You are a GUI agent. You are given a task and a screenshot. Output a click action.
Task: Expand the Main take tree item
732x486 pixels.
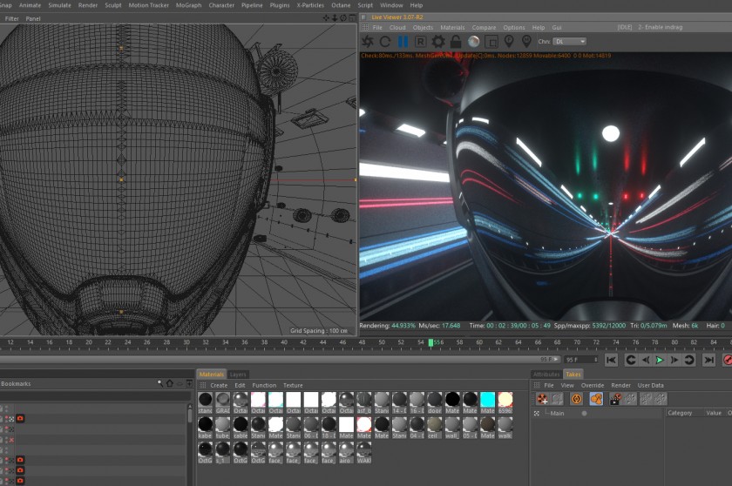pyautogui.click(x=537, y=413)
